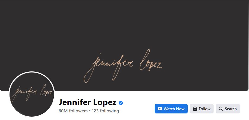Open the circular profile picture
This screenshot has height=120, width=249.
coord(32,94)
